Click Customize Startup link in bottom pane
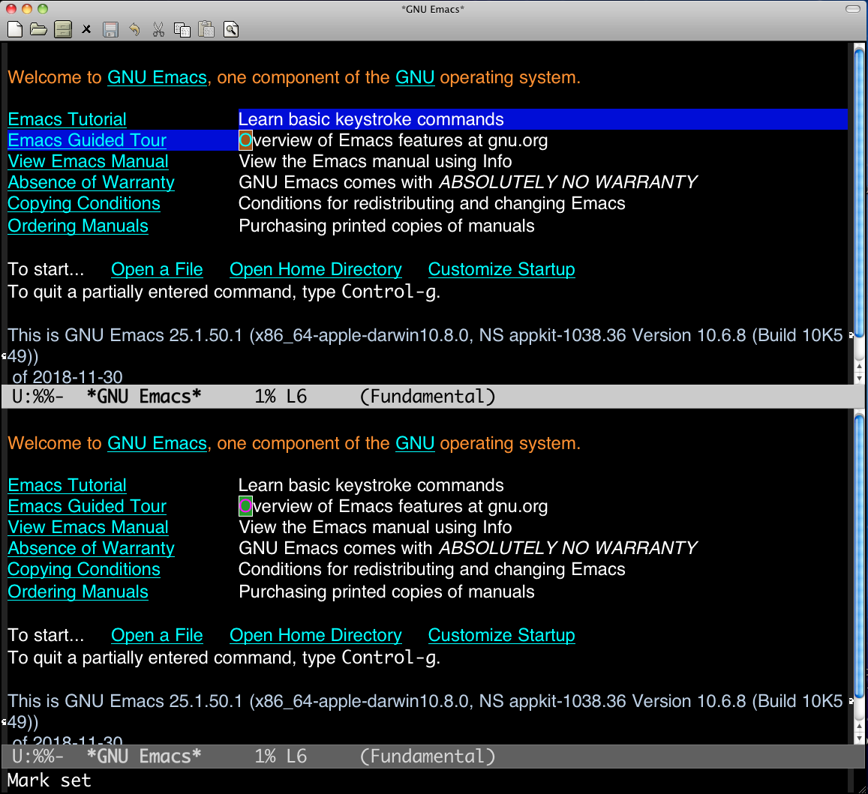The width and height of the screenshot is (868, 794). pos(502,635)
